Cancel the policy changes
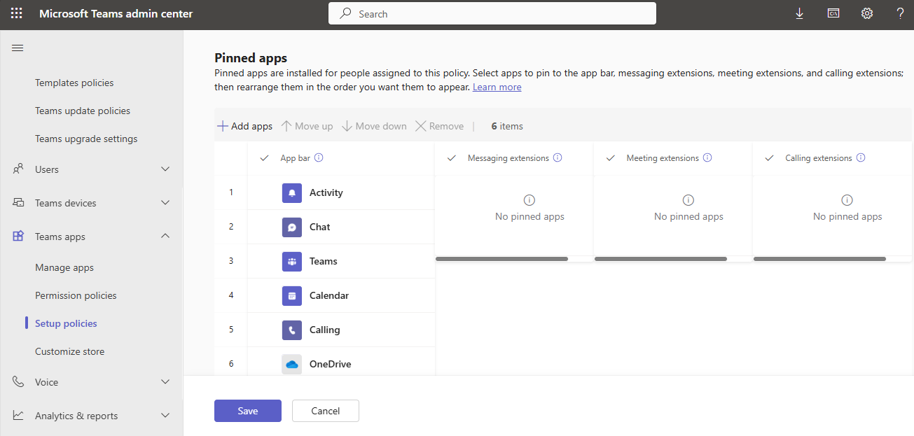The image size is (914, 436). pos(326,411)
